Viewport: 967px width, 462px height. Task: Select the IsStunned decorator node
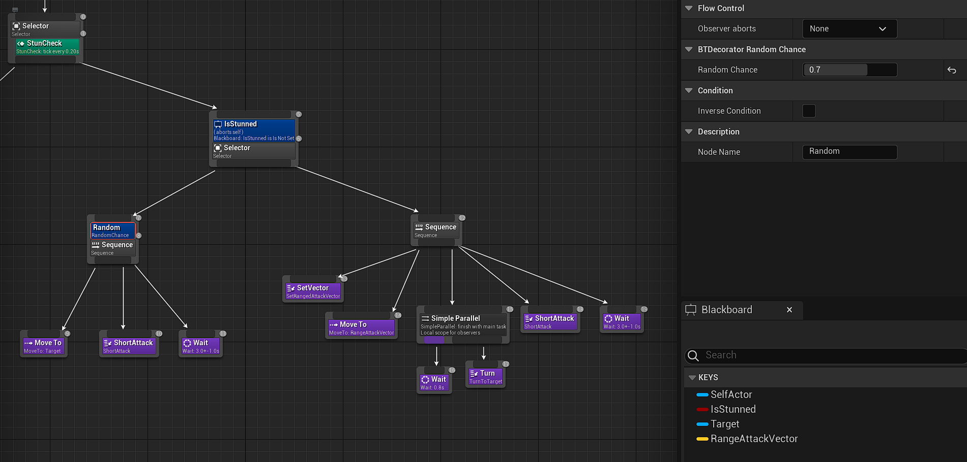254,130
